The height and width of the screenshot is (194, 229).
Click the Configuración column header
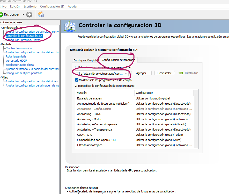click(164, 93)
